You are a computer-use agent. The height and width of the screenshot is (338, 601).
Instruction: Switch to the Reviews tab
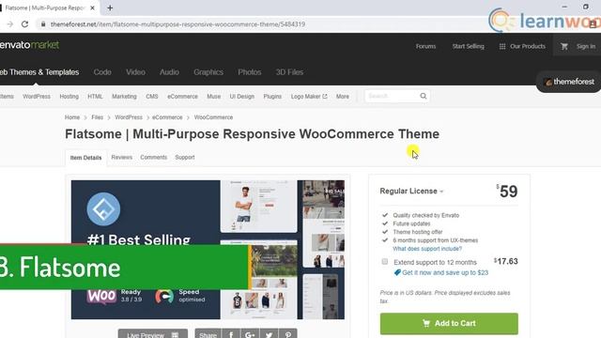121,157
